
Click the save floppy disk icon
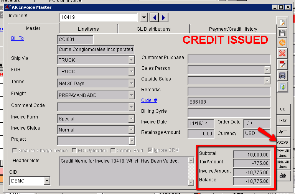[x=282, y=33]
